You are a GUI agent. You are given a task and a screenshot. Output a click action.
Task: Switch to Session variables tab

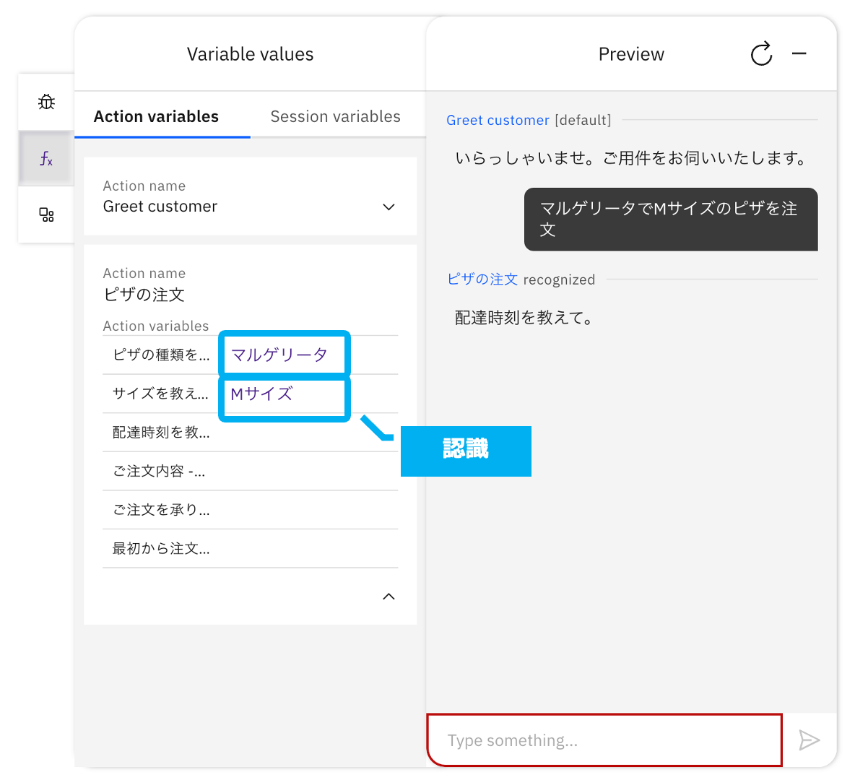(335, 117)
